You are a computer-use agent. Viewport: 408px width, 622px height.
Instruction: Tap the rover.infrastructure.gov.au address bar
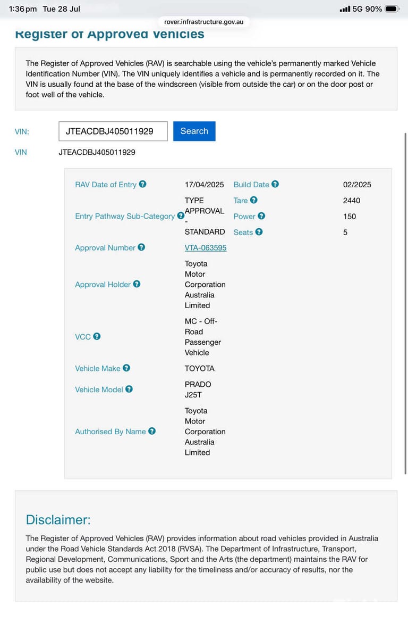pos(203,22)
